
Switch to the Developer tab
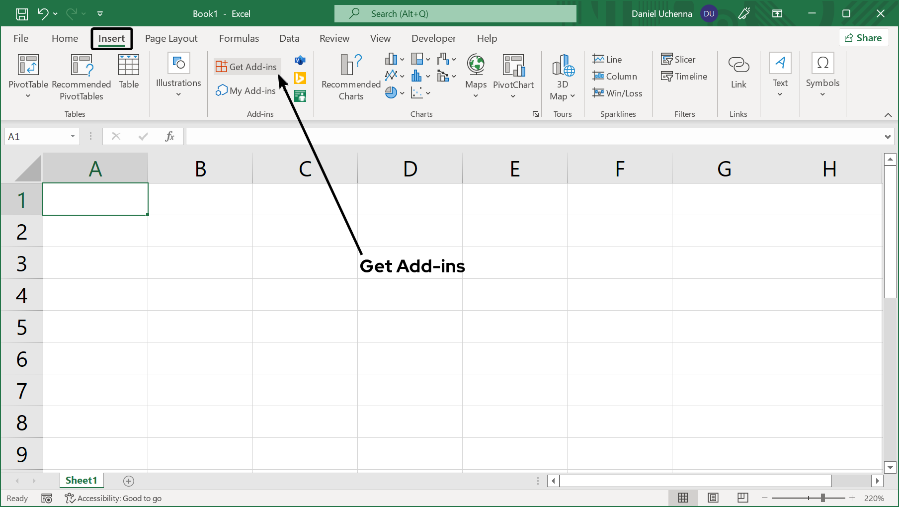433,38
